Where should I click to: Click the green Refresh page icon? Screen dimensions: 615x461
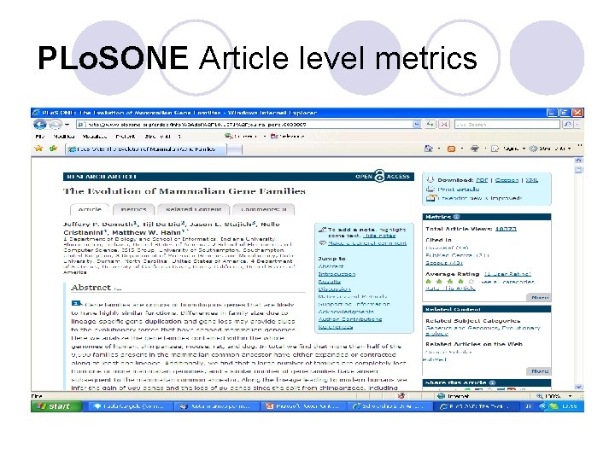(x=430, y=125)
